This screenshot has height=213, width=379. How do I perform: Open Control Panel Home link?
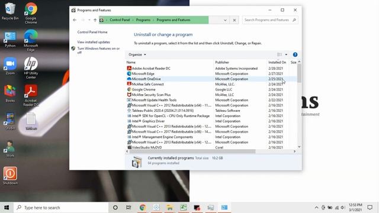tap(92, 32)
